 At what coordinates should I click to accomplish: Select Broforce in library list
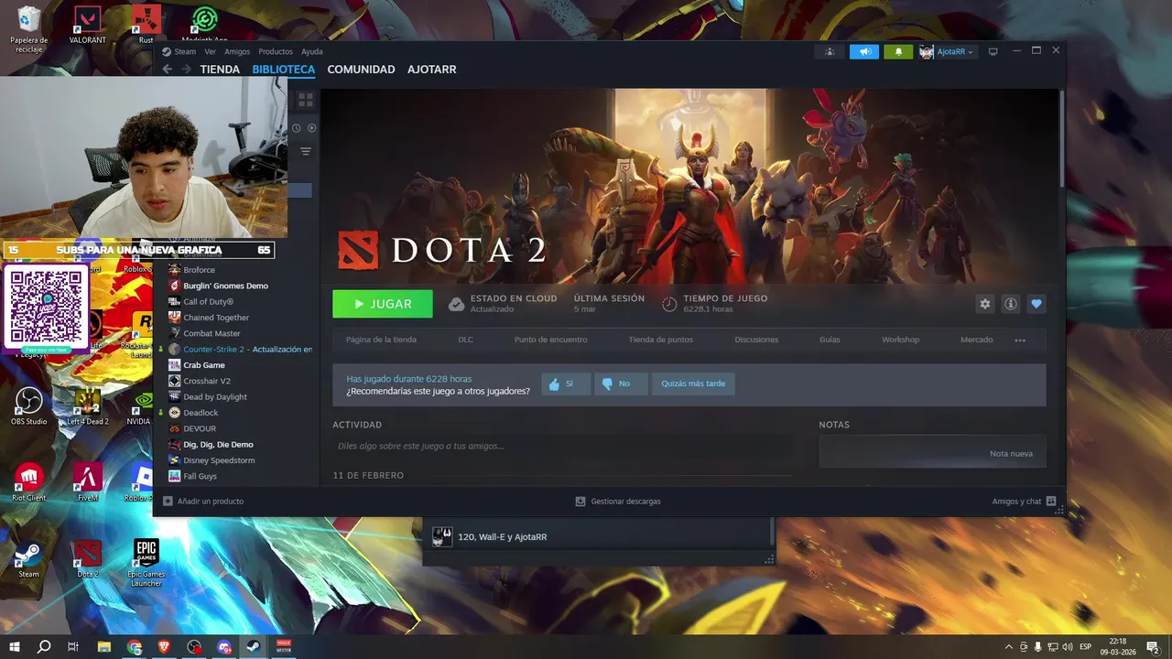(x=199, y=270)
